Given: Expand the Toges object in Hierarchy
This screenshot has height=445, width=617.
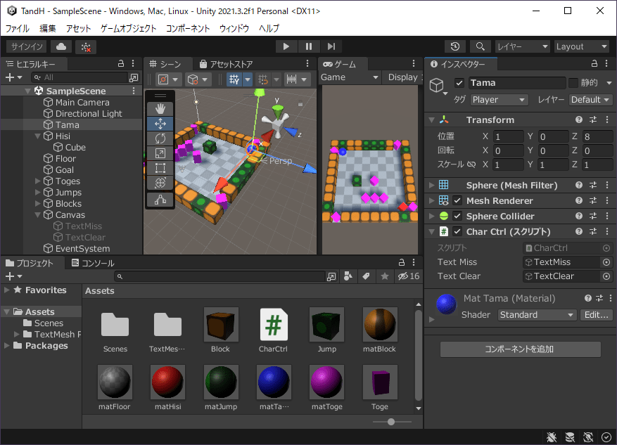Looking at the screenshot, I should [x=38, y=181].
